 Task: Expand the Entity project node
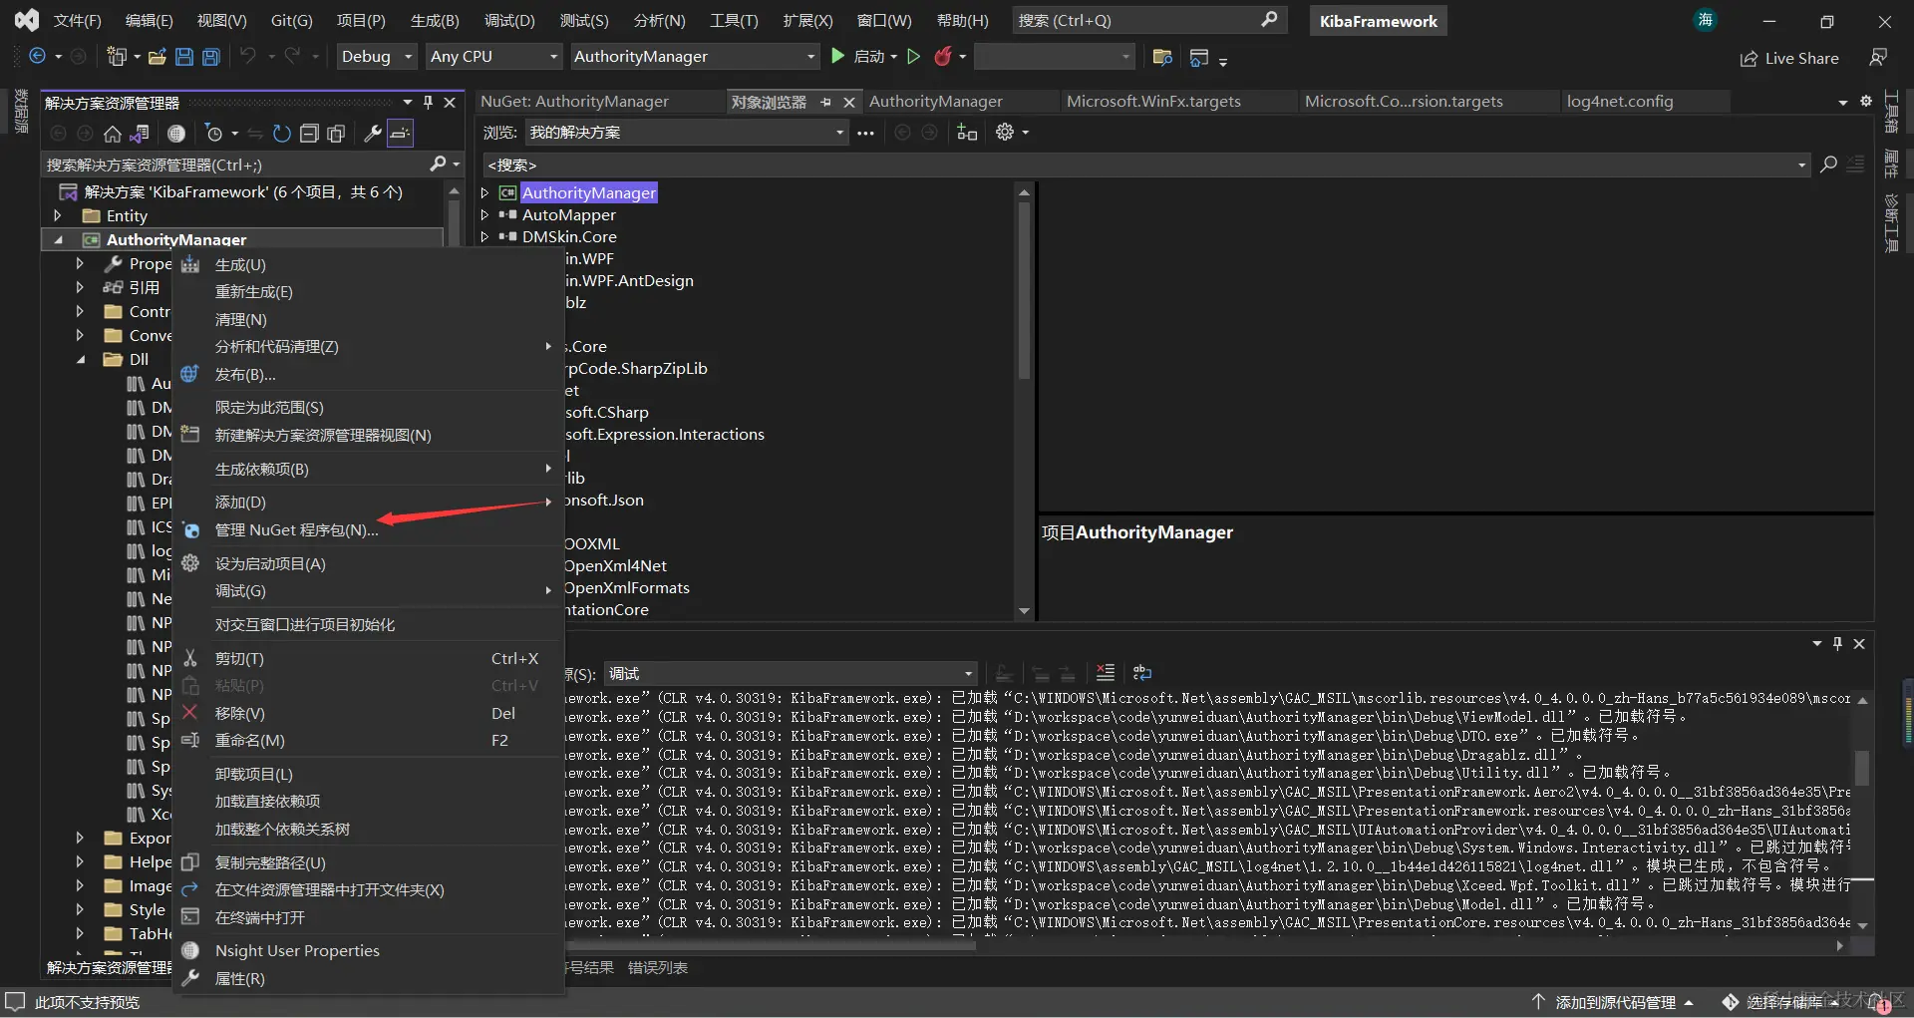(58, 215)
